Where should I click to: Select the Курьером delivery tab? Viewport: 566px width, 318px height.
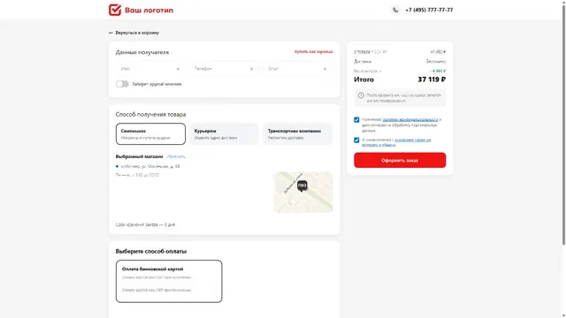tap(224, 133)
